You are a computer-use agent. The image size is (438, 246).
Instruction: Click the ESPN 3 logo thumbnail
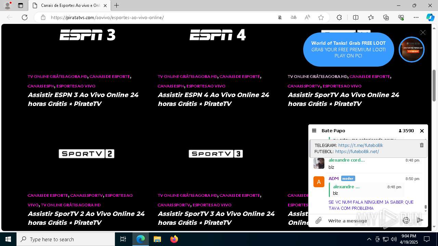[88, 35]
